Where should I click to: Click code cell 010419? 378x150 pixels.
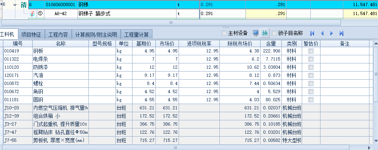coord(18,51)
